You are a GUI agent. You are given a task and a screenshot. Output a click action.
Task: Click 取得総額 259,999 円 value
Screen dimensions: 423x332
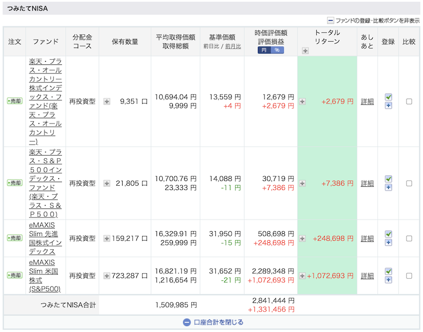point(179,243)
